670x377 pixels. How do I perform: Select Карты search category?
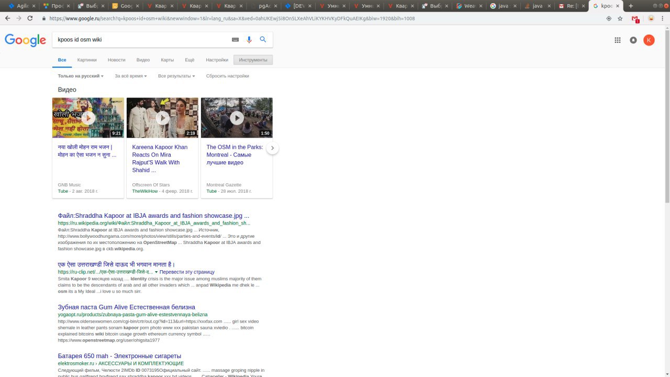pyautogui.click(x=167, y=60)
